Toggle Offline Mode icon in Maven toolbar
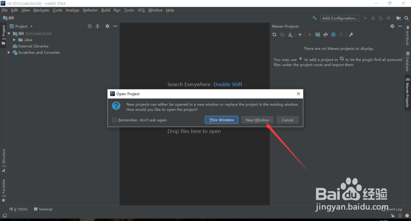The image size is (411, 221). click(x=326, y=34)
